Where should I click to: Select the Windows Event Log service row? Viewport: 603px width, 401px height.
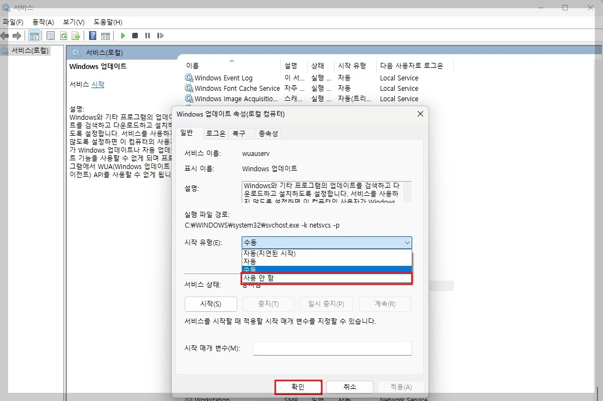tap(319, 78)
